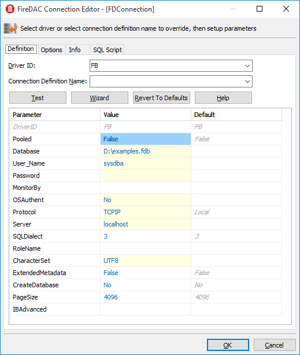
Task: Select the IBAdvanced parameter label
Action: (x=29, y=309)
